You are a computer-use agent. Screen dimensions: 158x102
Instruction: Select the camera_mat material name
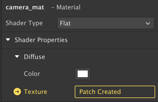point(25,7)
